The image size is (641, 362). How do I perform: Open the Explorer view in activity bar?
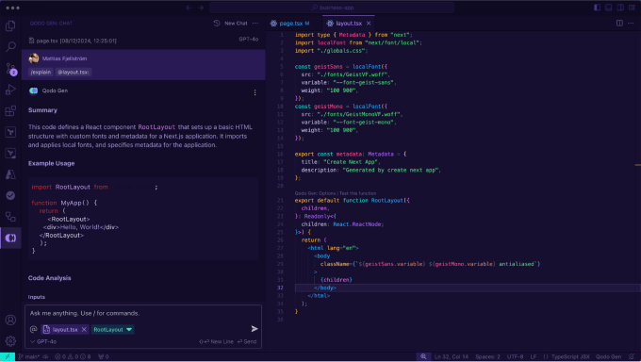click(10, 25)
